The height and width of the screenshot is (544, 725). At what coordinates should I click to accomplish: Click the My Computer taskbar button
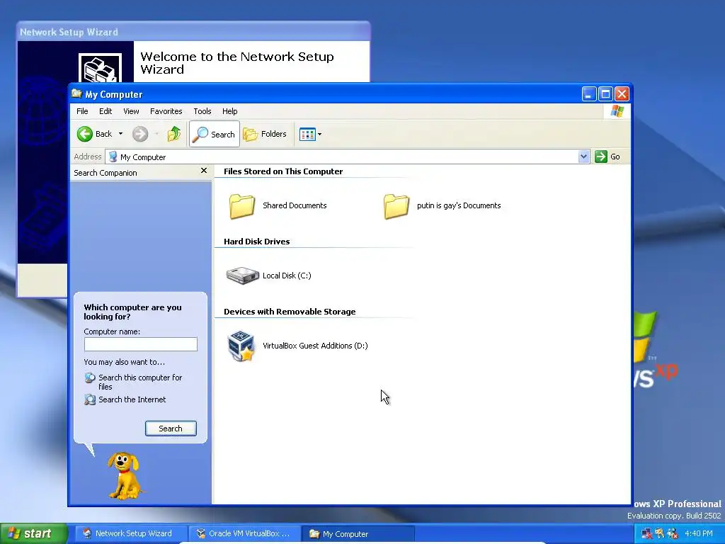tap(358, 533)
